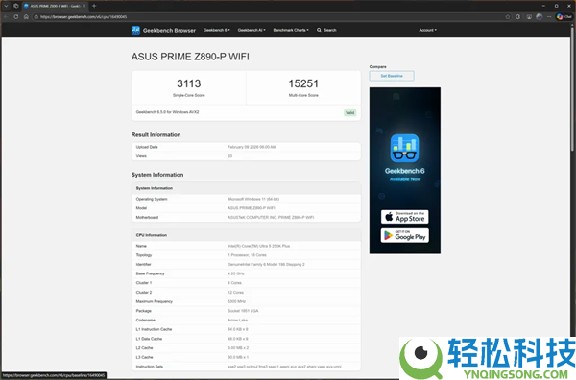Image resolution: width=576 pixels, height=380 pixels.
Task: Select the Cluster 2 value 12 Cores
Action: [x=235, y=293]
